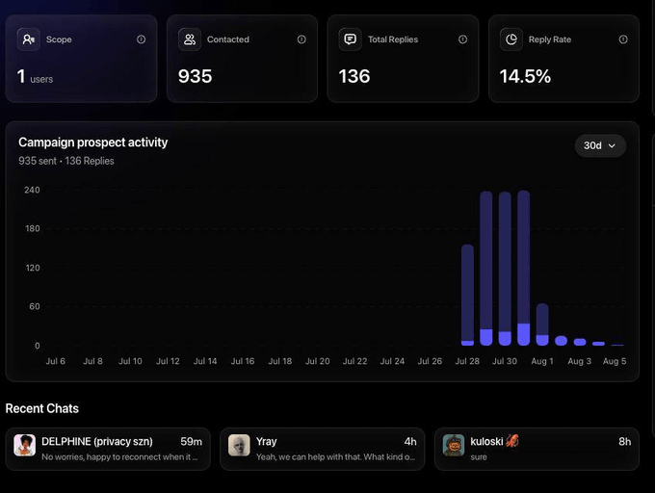Open the kuloski recent chat
This screenshot has height=493, width=655.
(537, 449)
